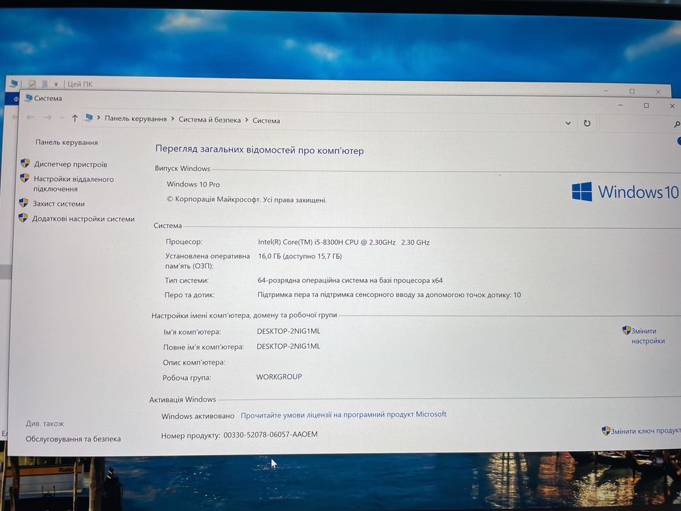
Task: Close the Цей ПК window
Action: [x=658, y=92]
